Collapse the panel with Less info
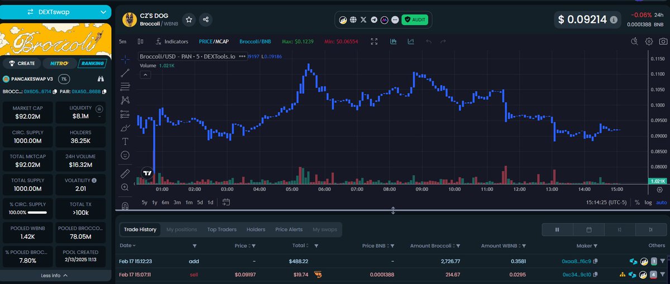The width and height of the screenshot is (670, 284). click(x=55, y=275)
